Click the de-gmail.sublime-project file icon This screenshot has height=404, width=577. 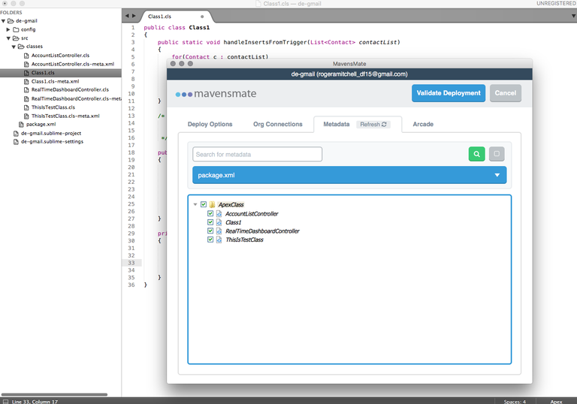(x=16, y=133)
